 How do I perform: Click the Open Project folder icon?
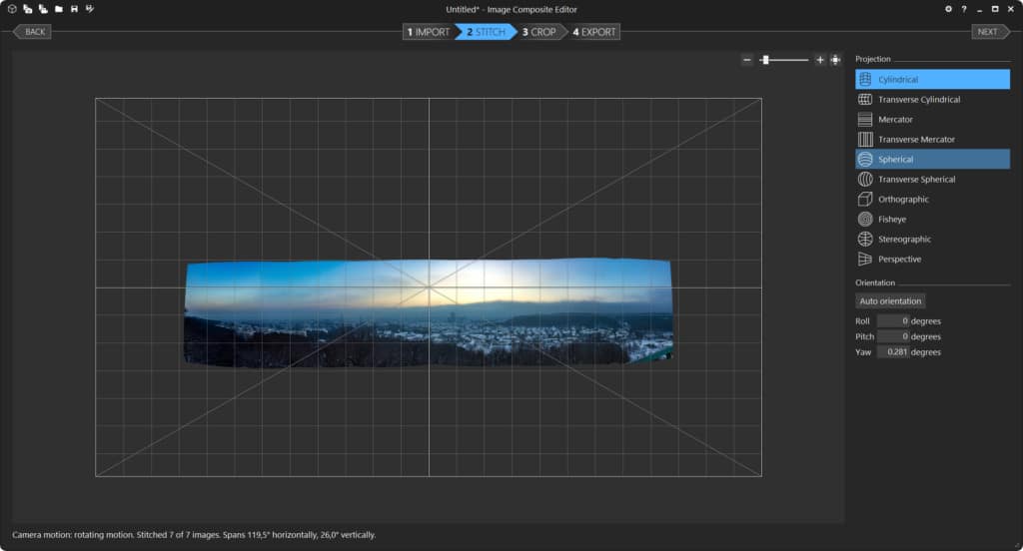(x=59, y=9)
